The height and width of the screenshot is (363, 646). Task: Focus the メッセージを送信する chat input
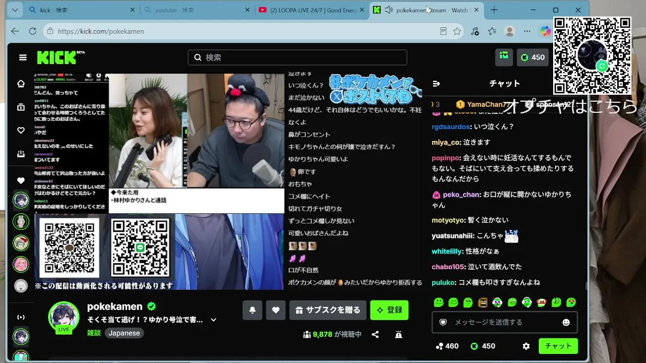point(504,322)
